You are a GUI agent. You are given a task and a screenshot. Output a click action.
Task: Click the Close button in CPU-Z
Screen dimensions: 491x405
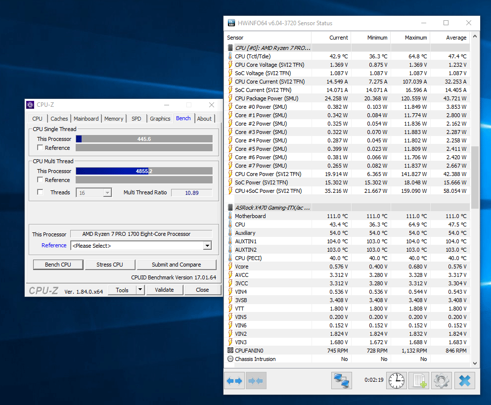click(x=203, y=290)
